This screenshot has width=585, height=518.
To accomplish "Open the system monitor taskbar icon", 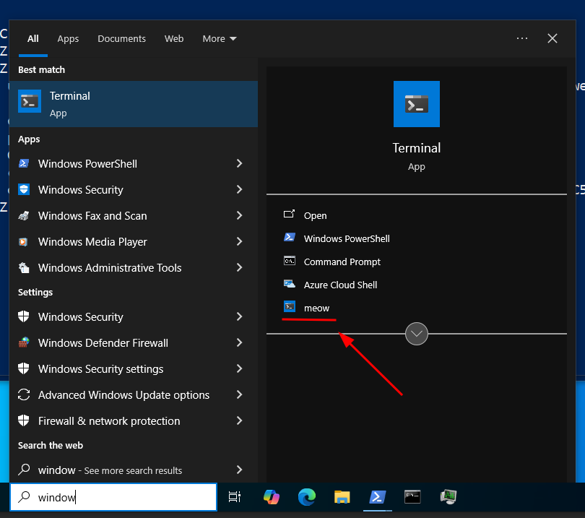I will [448, 497].
